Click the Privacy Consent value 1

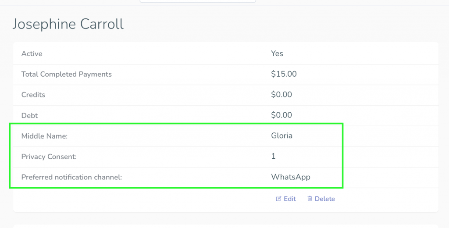tap(274, 156)
